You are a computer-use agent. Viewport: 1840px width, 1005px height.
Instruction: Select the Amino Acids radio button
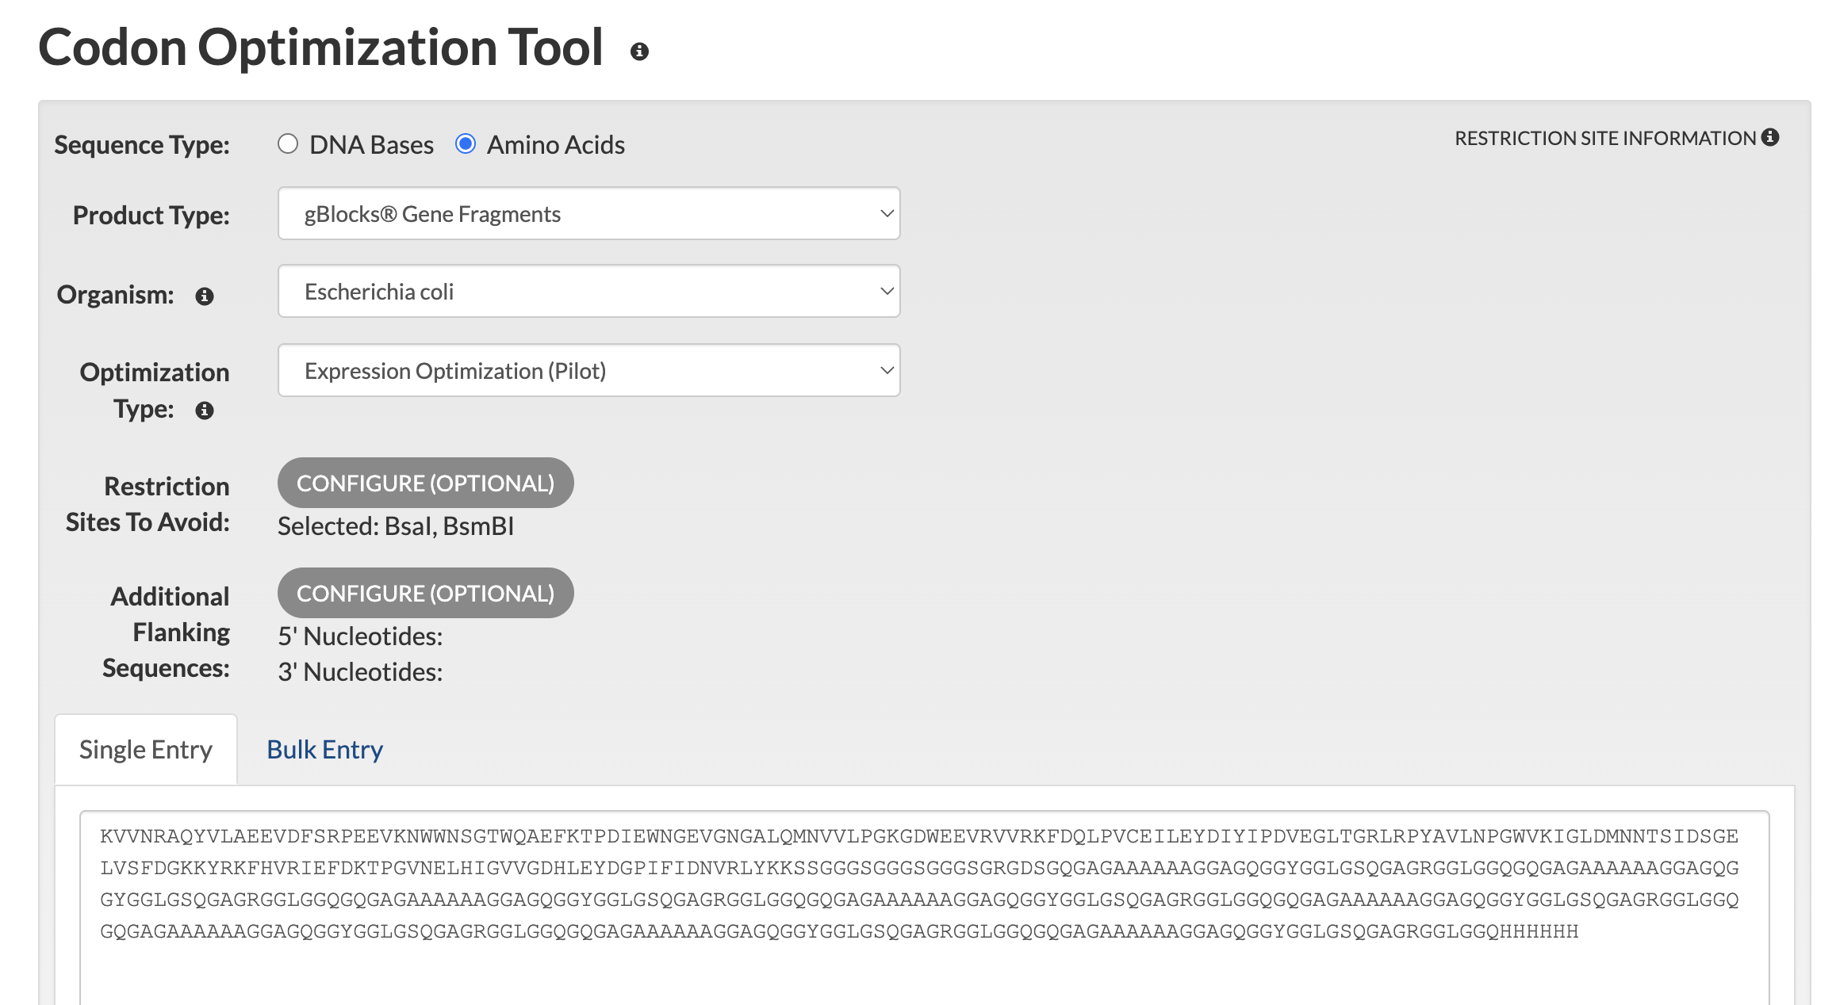[466, 143]
